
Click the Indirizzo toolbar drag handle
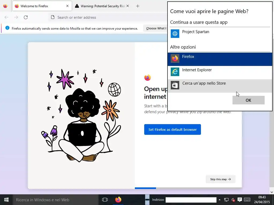click(147, 200)
